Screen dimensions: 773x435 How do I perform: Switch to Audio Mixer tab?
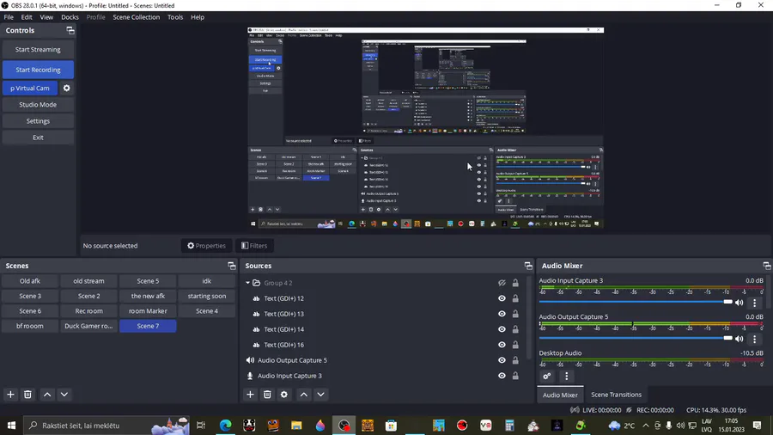[560, 395]
